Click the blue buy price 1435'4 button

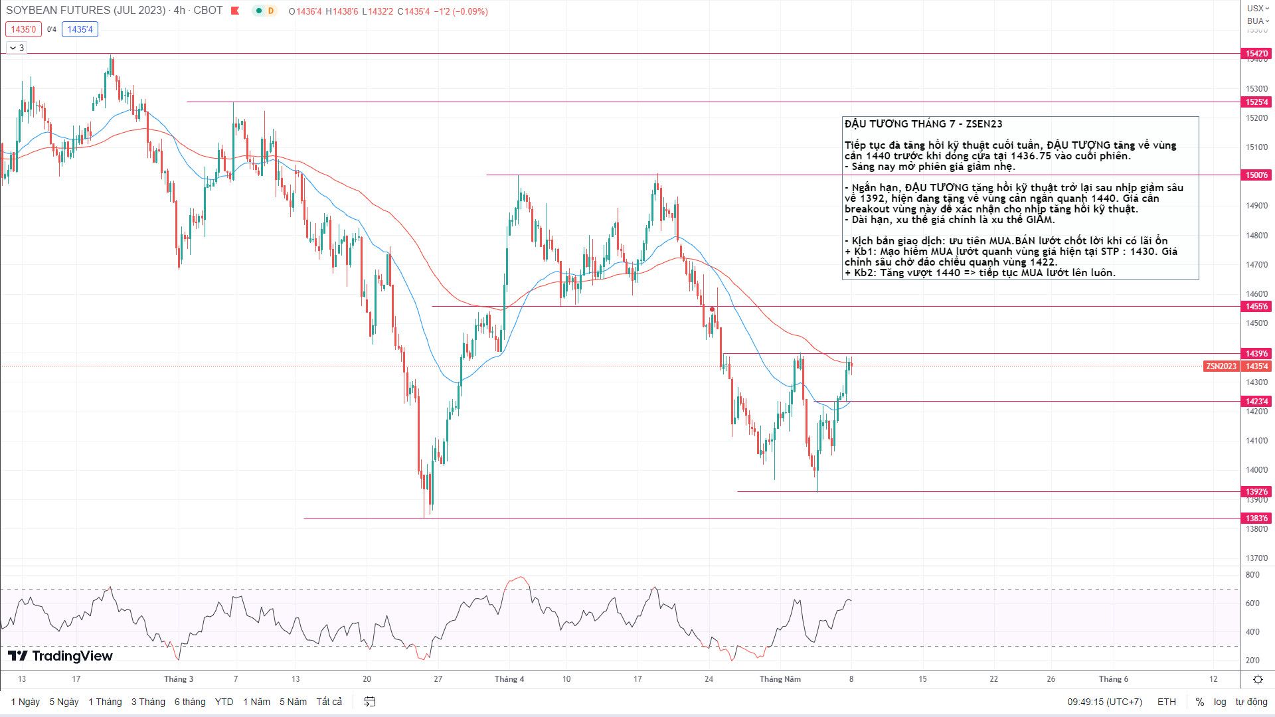point(80,29)
